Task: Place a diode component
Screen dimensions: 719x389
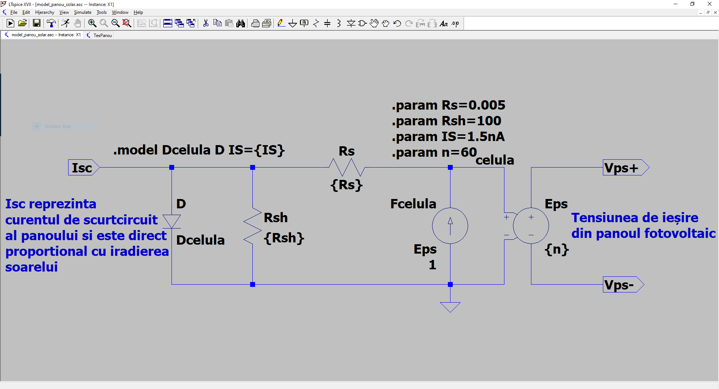Action: (351, 24)
